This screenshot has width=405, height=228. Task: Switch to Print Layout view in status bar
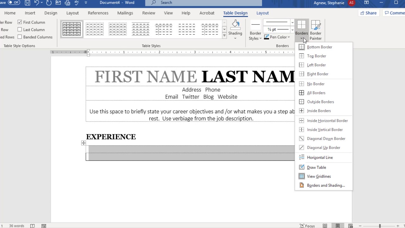pos(338,226)
